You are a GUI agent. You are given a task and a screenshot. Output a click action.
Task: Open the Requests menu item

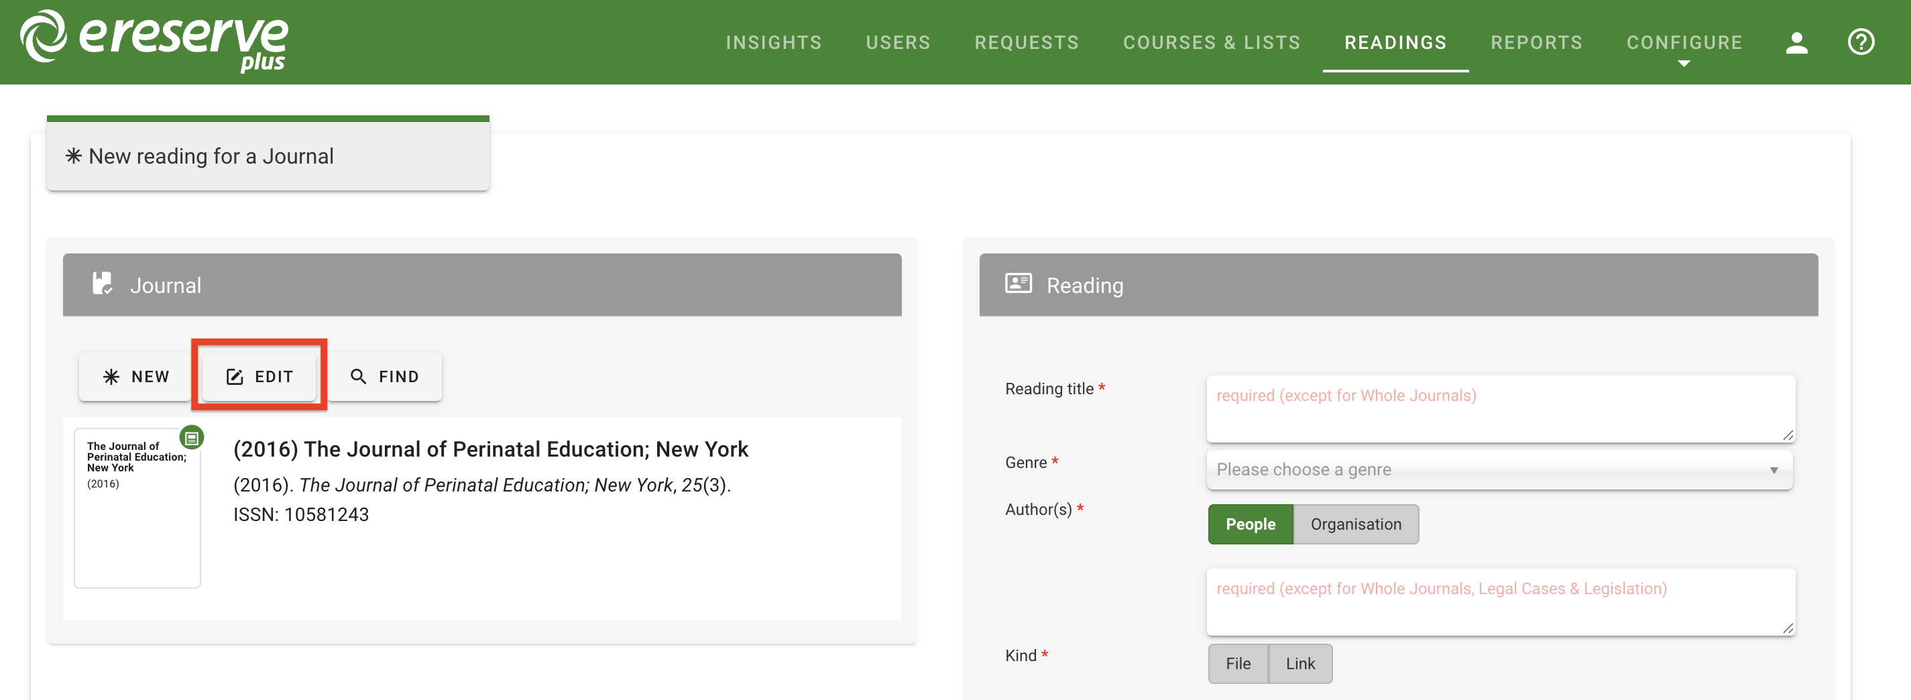coord(1026,43)
